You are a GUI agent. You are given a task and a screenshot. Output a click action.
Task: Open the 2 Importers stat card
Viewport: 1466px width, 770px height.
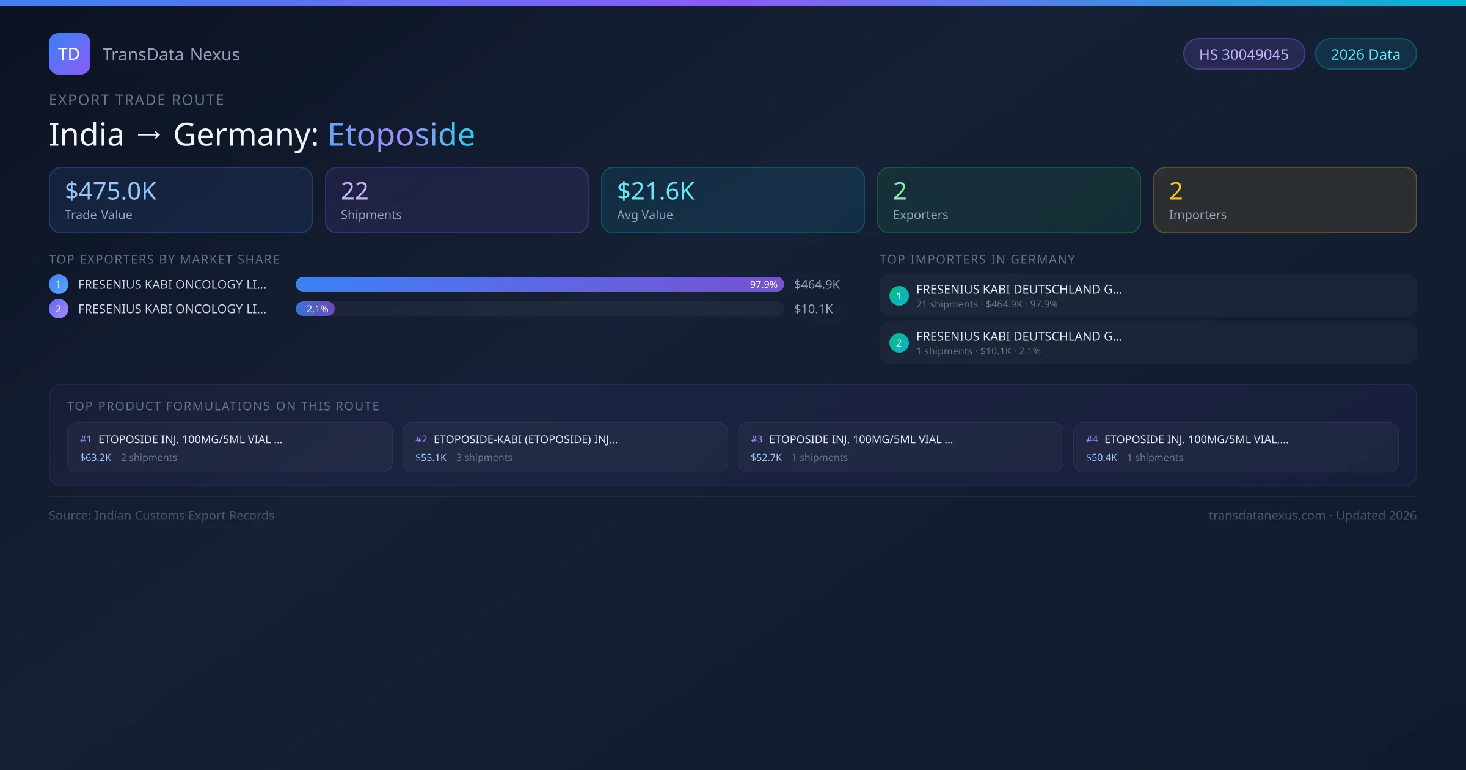click(x=1284, y=200)
